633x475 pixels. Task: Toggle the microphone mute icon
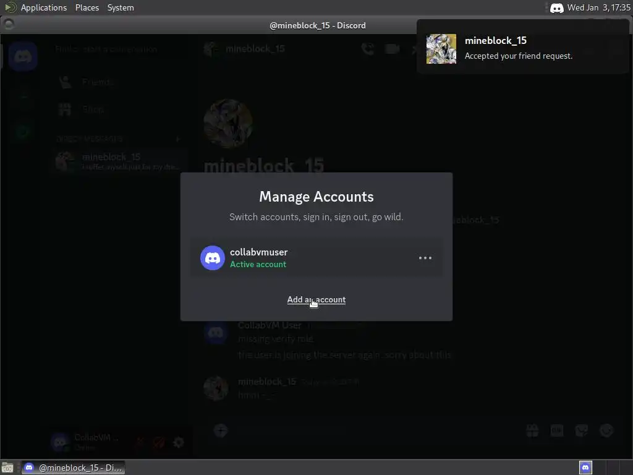[x=140, y=442]
